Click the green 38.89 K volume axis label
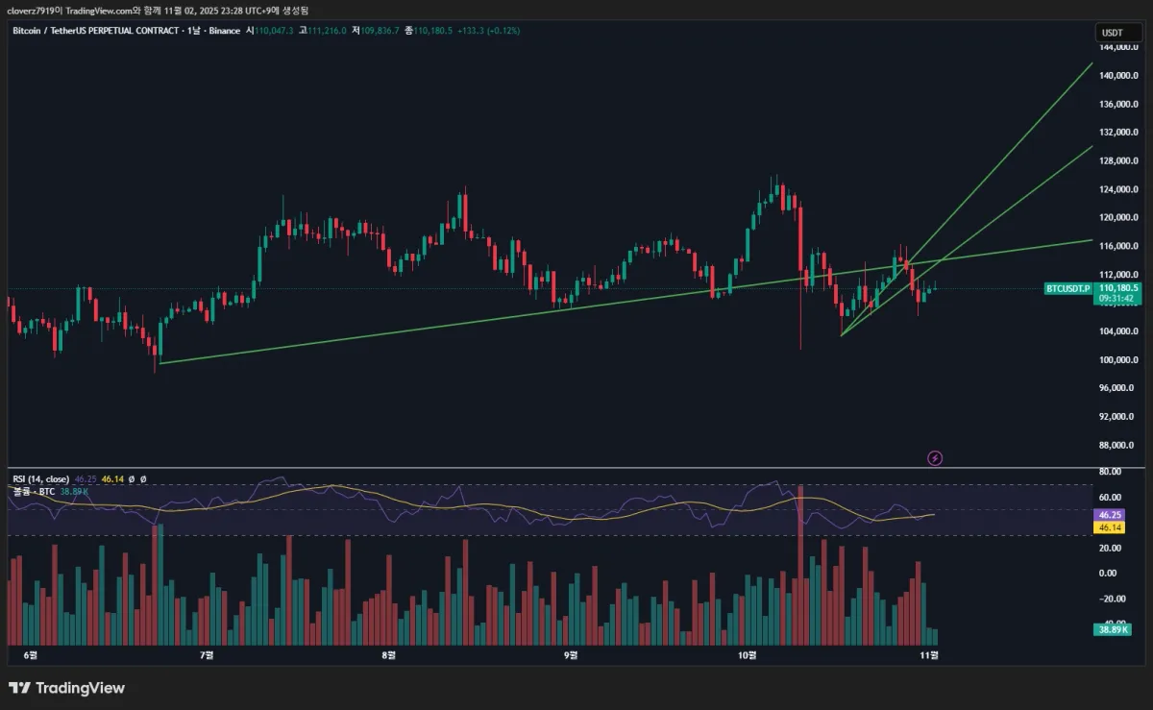Image resolution: width=1153 pixels, height=710 pixels. [1113, 629]
